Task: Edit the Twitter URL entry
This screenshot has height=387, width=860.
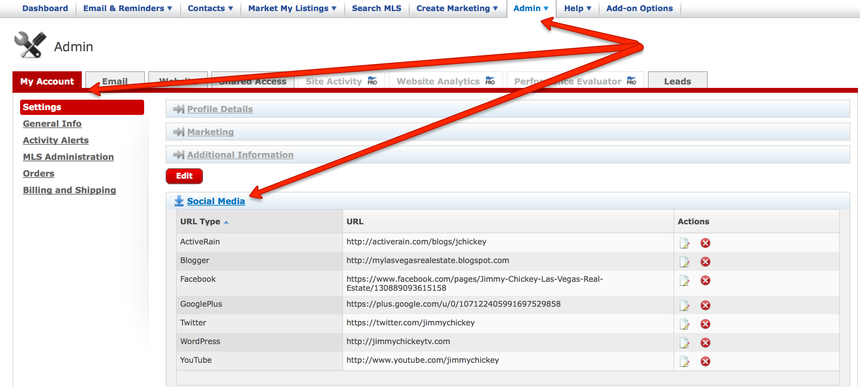Action: coord(684,324)
